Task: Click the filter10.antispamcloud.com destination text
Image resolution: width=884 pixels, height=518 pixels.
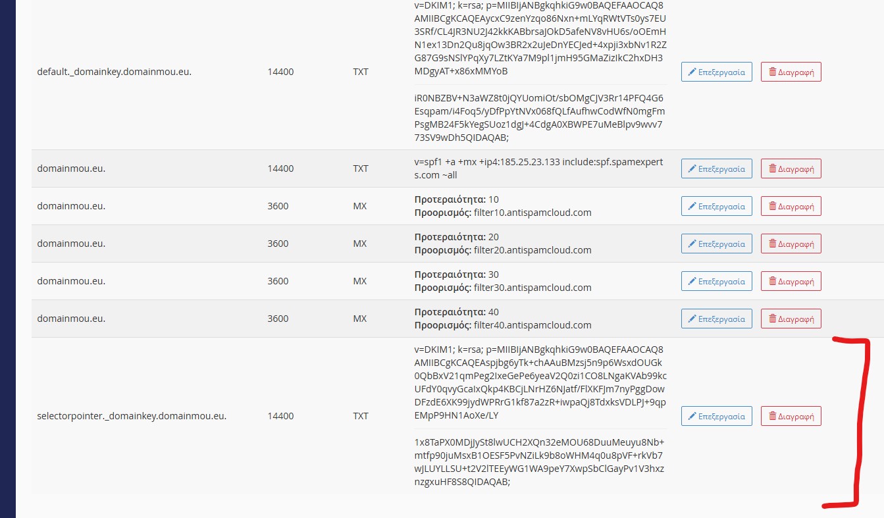Action: coord(532,213)
